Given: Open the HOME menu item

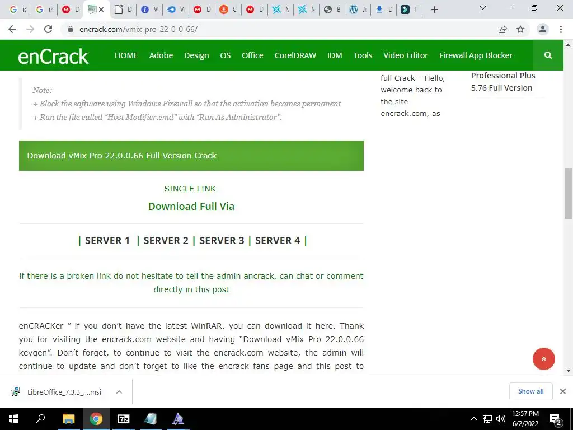Looking at the screenshot, I should tap(126, 55).
